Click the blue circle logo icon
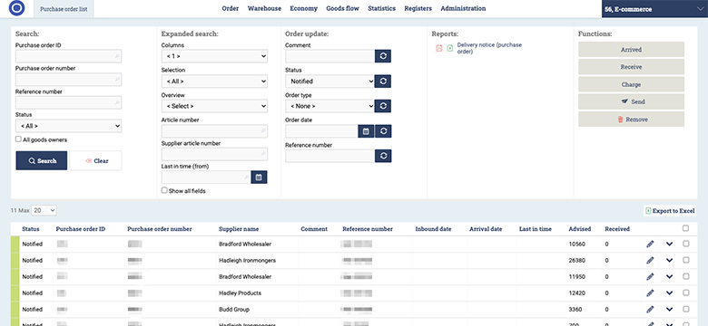Viewport: 708px width, 326px height. point(16,8)
